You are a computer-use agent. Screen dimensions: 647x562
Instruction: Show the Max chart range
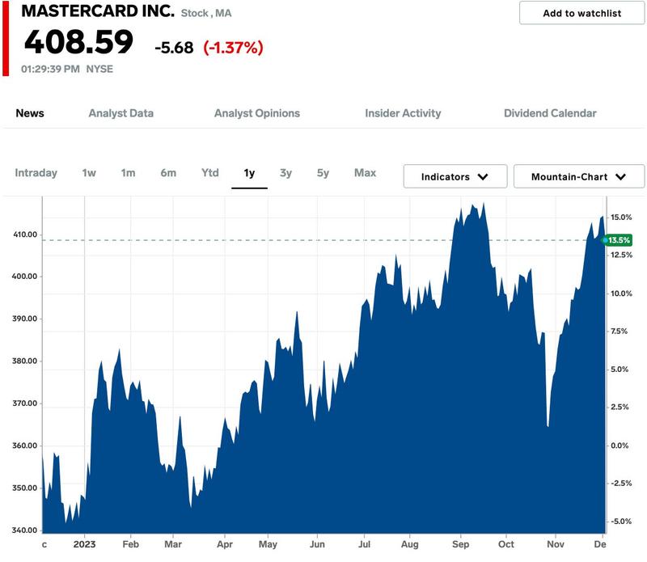coord(366,173)
